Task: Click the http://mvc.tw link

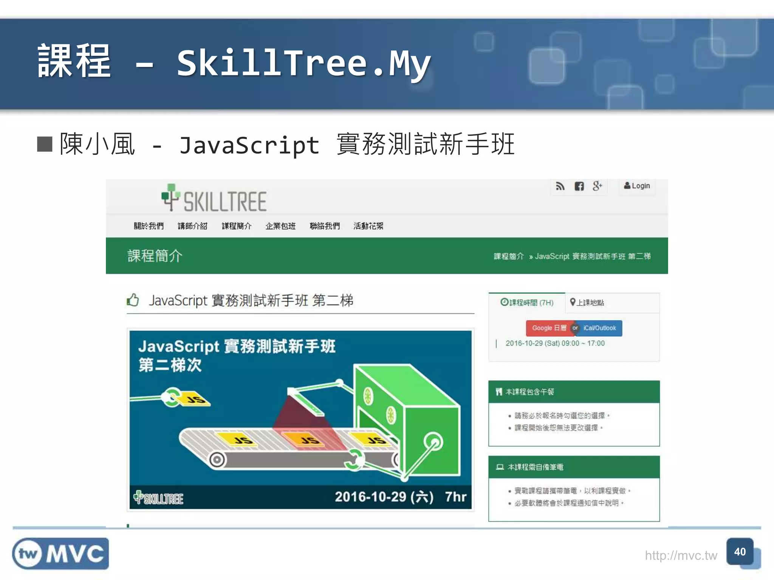Action: tap(681, 555)
